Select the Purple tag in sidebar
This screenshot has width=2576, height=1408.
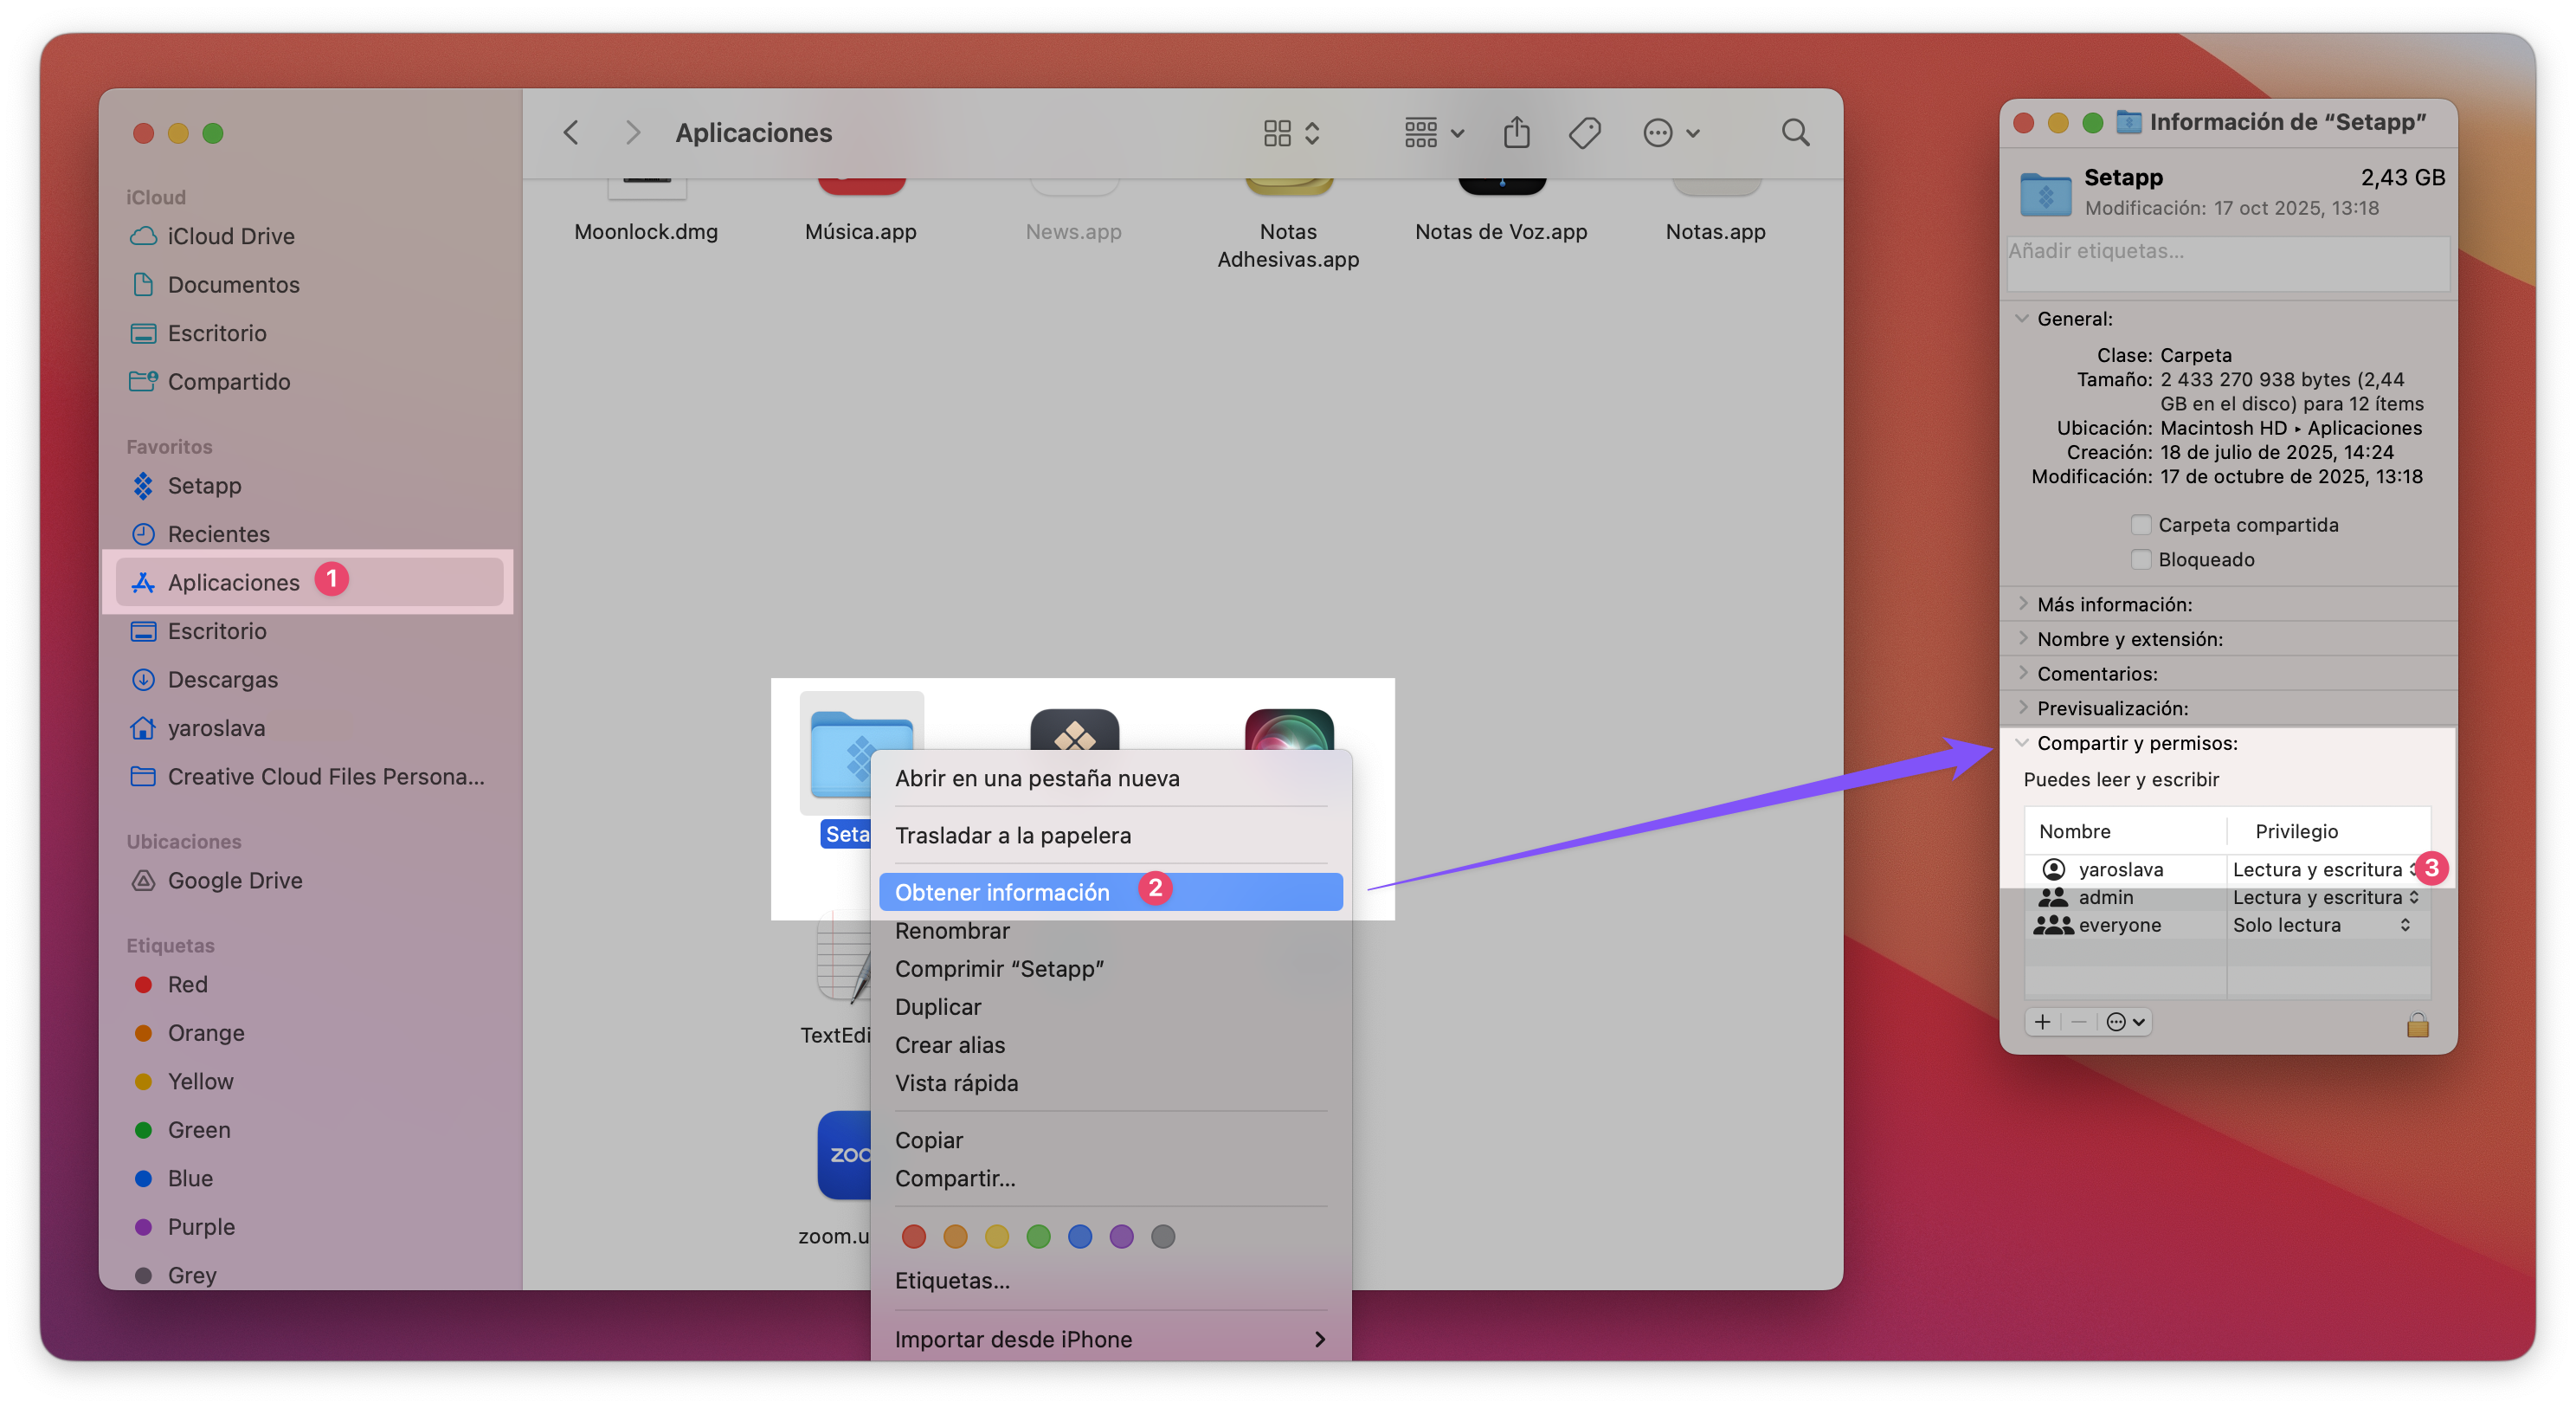308,1227
